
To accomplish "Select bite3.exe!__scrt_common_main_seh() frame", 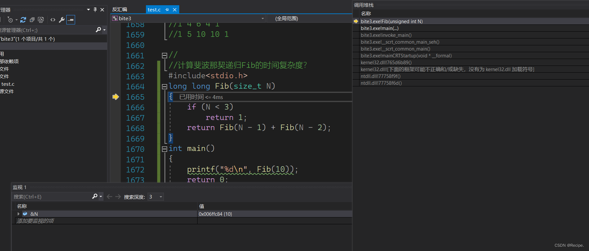I will (400, 42).
